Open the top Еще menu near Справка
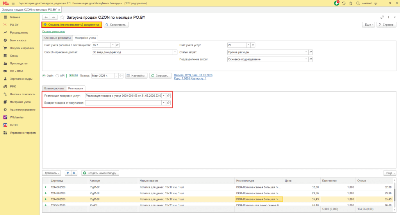 tap(369, 25)
